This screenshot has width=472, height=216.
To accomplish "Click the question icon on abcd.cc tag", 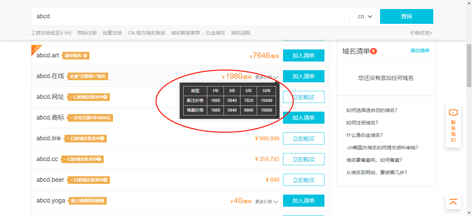I will tap(99, 159).
